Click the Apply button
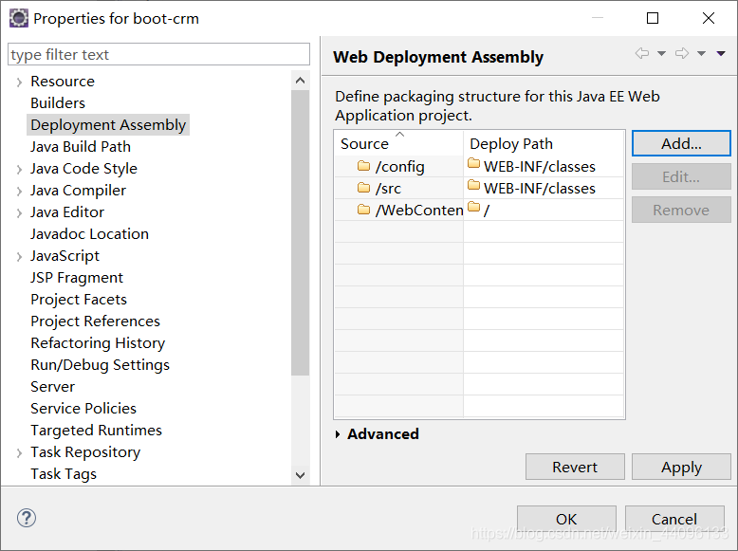Image resolution: width=738 pixels, height=551 pixels. (x=681, y=467)
